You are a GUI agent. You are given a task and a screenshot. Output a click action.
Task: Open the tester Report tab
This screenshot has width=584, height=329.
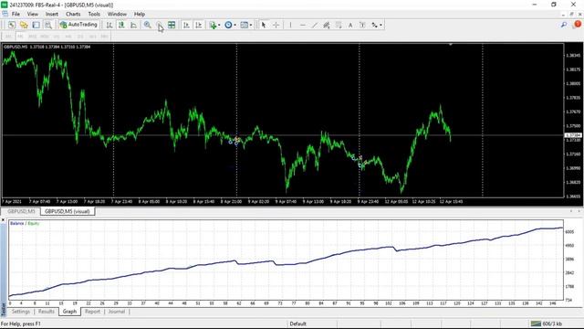92,312
